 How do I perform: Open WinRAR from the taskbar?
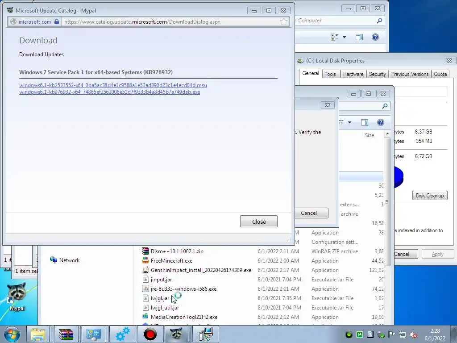point(66,334)
